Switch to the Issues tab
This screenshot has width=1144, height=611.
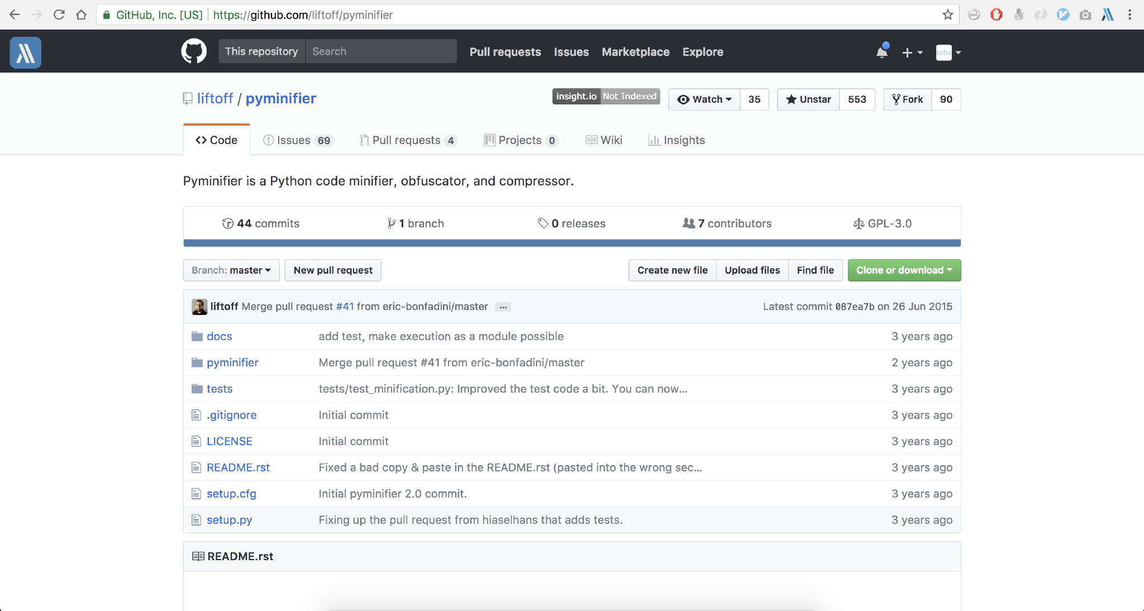[297, 140]
